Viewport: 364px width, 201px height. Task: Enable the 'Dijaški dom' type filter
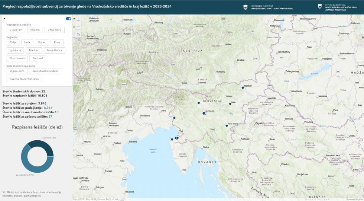pos(17,71)
